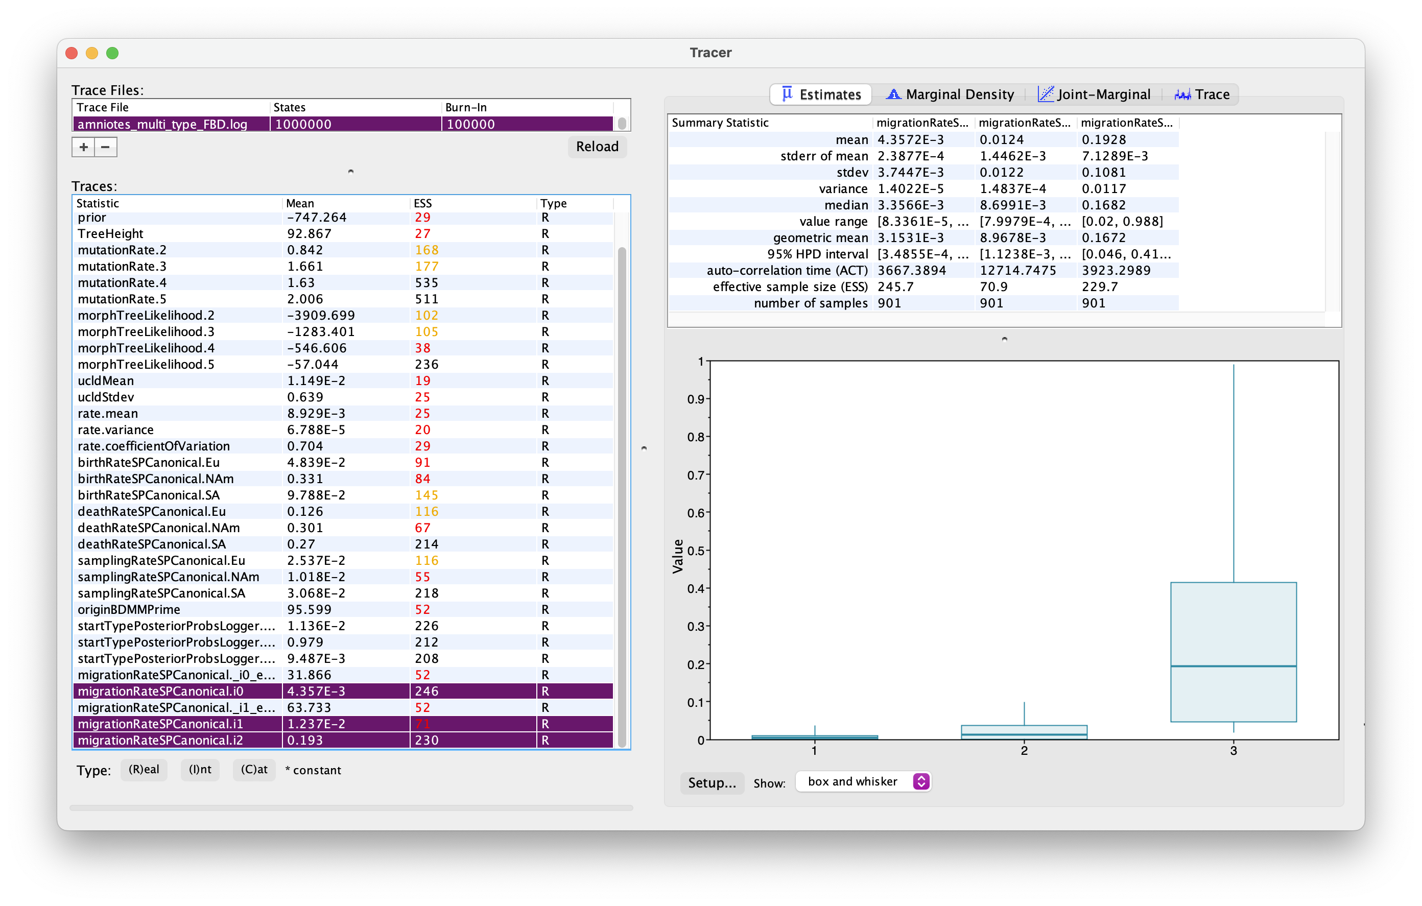This screenshot has width=1422, height=906.
Task: Click the 95% HPD interval row
Action: [923, 254]
